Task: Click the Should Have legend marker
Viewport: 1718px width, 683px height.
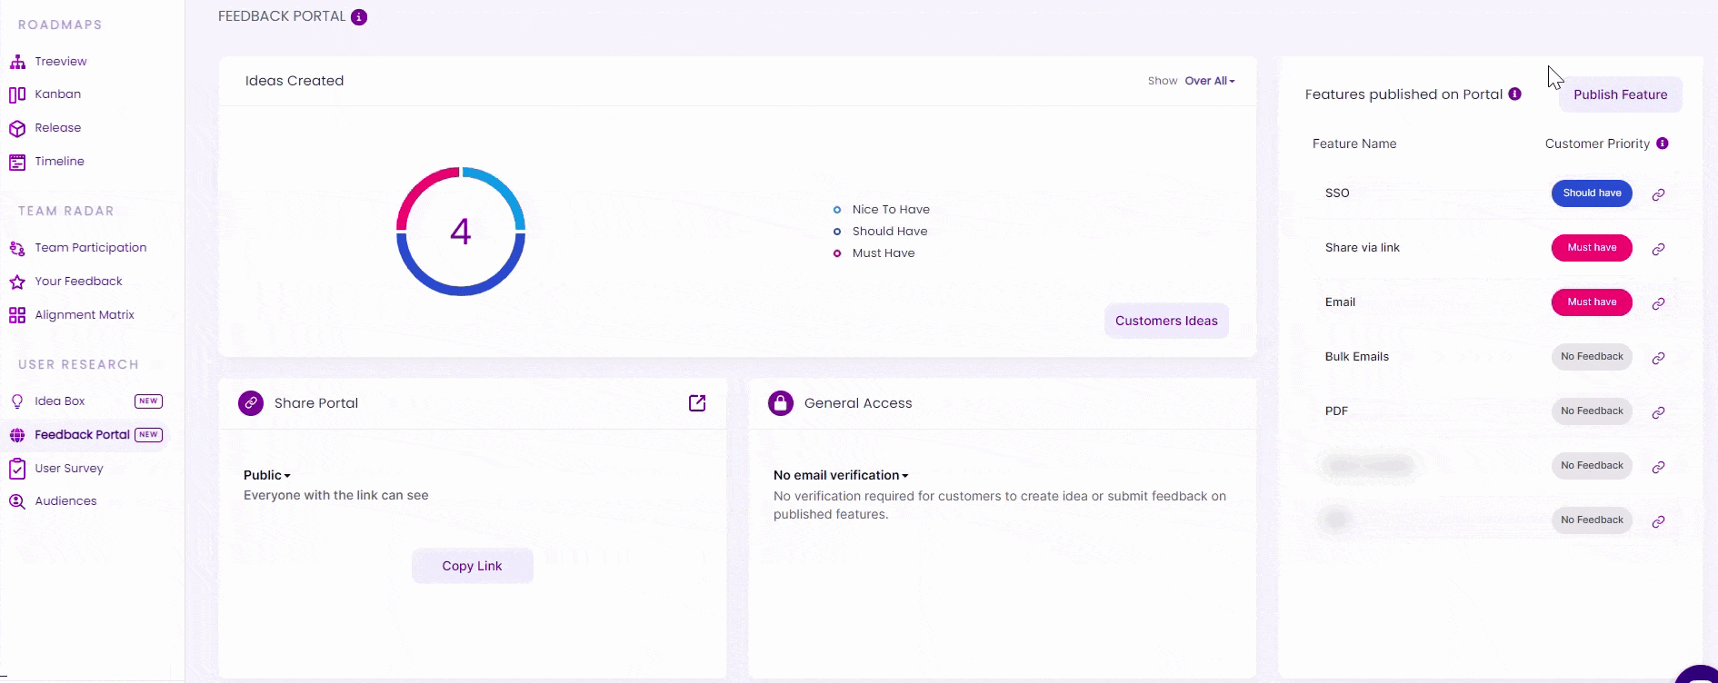Action: [x=837, y=232]
